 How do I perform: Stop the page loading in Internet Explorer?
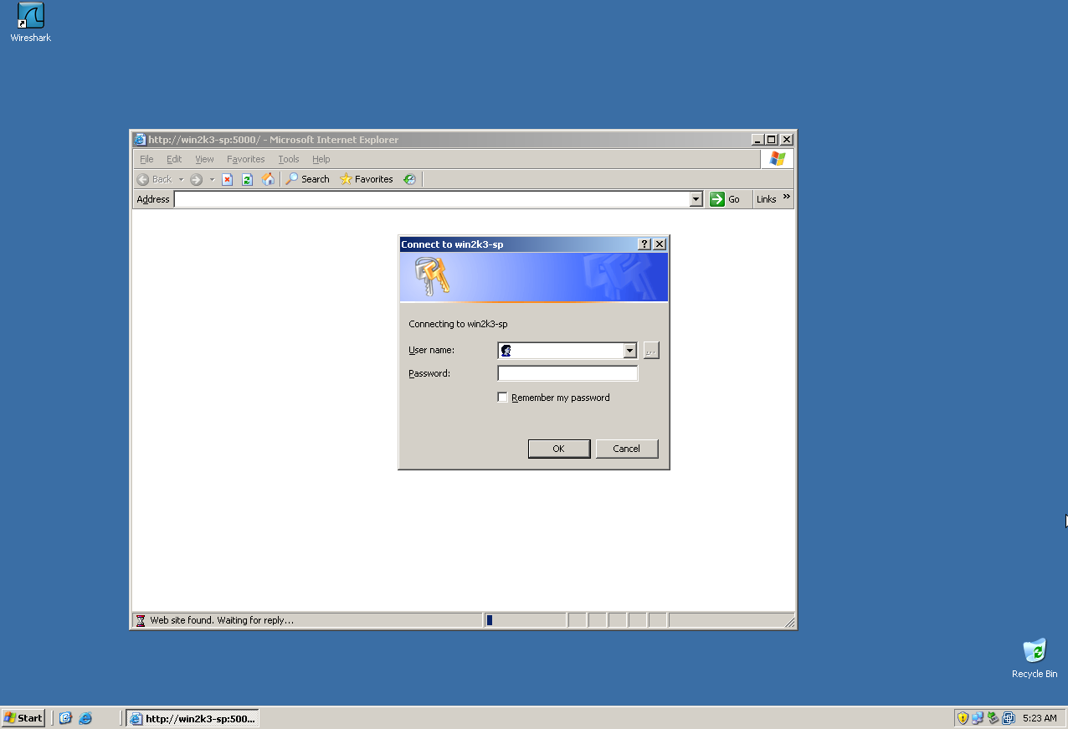pos(227,178)
